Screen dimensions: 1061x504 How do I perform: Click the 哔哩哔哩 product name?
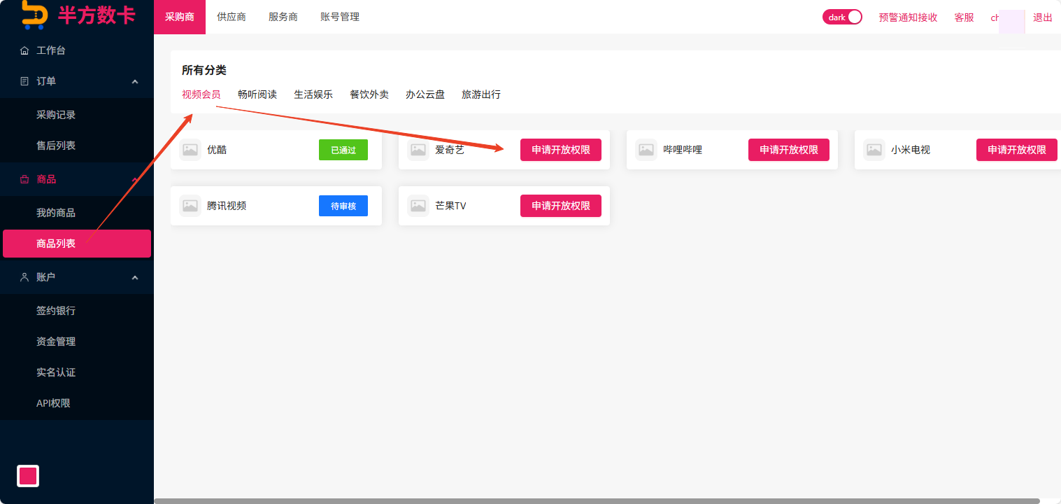coord(683,150)
